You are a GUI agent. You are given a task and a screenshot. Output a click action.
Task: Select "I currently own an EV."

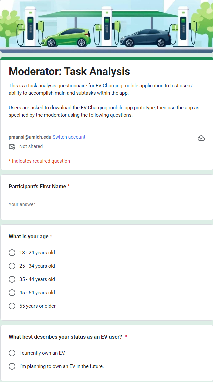[x=12, y=353]
